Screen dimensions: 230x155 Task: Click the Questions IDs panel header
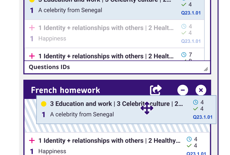pos(49,67)
